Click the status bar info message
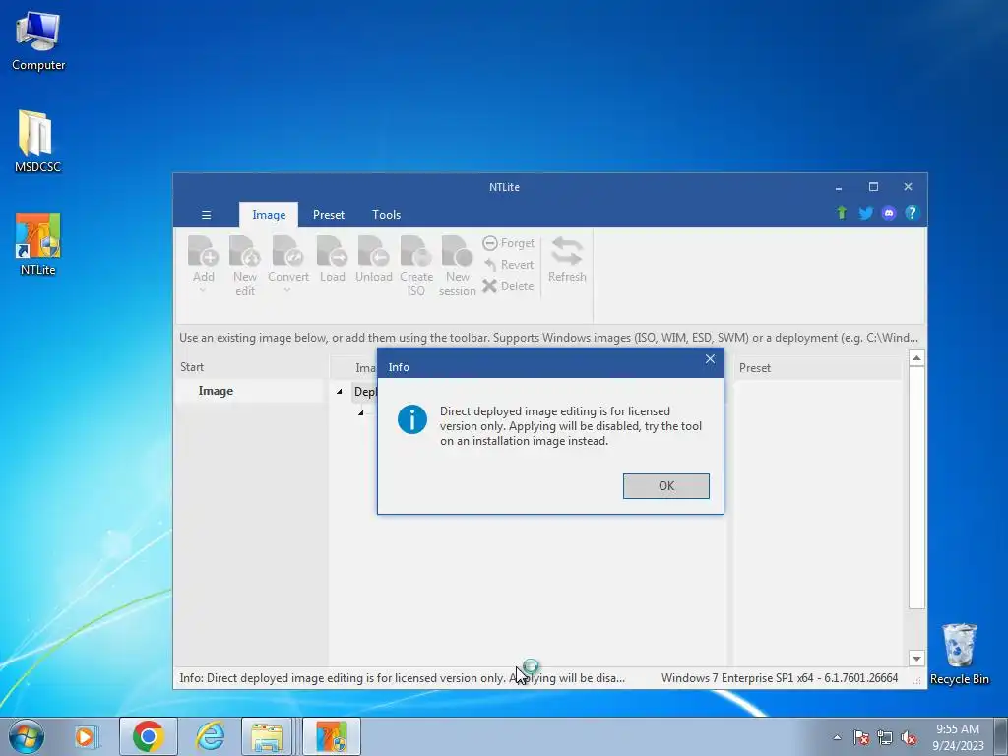 click(x=402, y=678)
